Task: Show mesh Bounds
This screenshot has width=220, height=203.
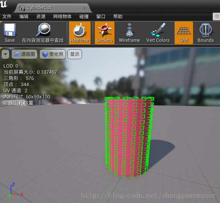Action: (206, 33)
